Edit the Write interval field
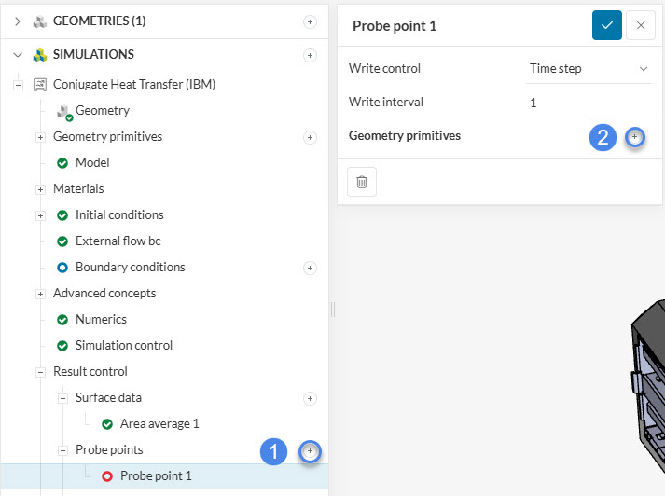Viewport: 665px width, 496px height. [588, 103]
